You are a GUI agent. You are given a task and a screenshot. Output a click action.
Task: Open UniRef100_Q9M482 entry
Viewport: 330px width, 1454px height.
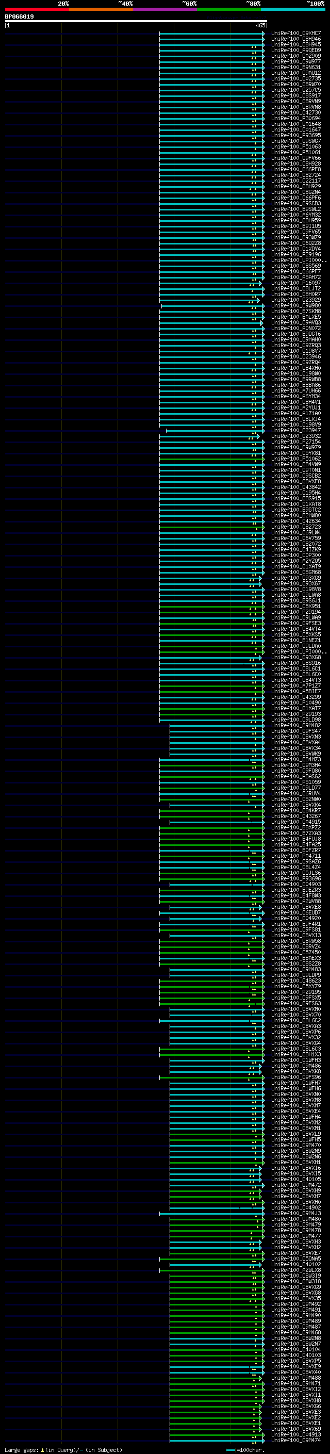tap(295, 725)
